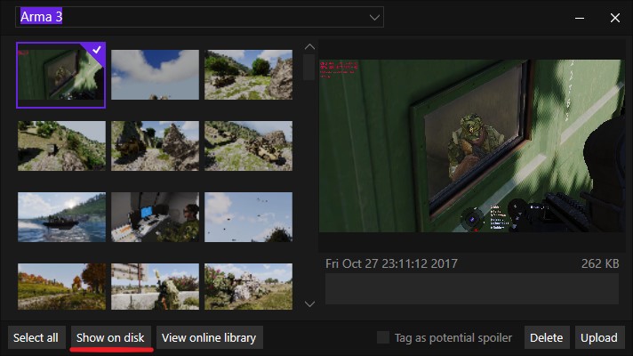This screenshot has height=356, width=633.
Task: Click the scroll down arrow of thumbnail list
Action: click(x=309, y=303)
